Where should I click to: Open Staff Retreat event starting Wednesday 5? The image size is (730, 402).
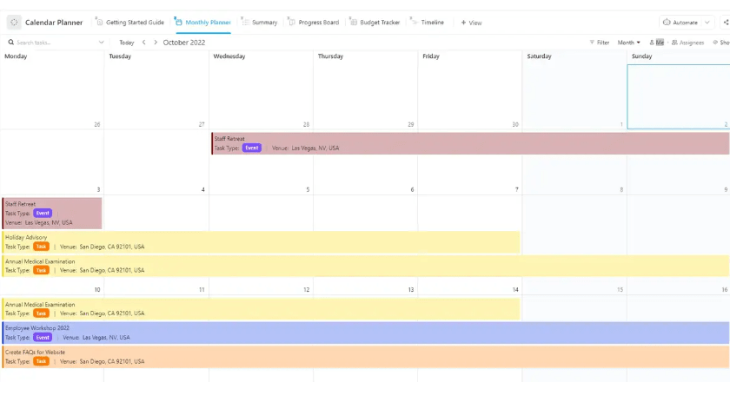tap(470, 143)
